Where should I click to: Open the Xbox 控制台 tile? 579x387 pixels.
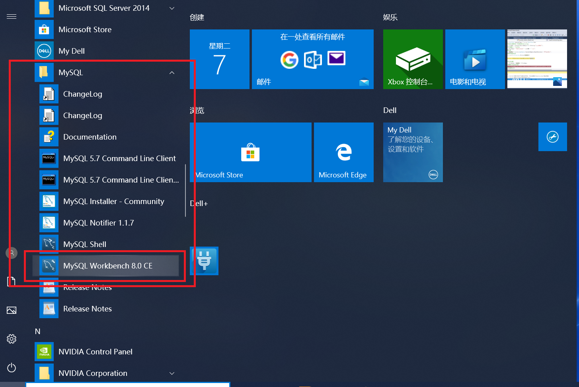pyautogui.click(x=413, y=59)
